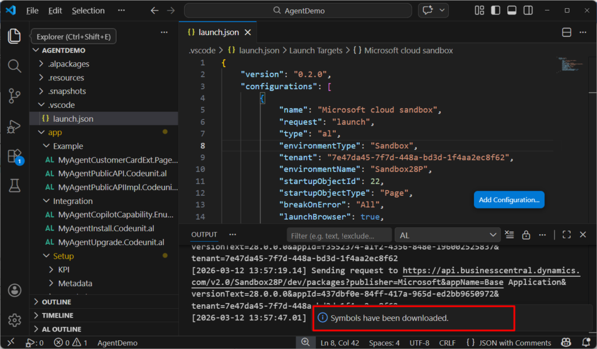Click the Accounts icon in activity bar
Image resolution: width=597 pixels, height=349 pixels.
[x=15, y=290]
